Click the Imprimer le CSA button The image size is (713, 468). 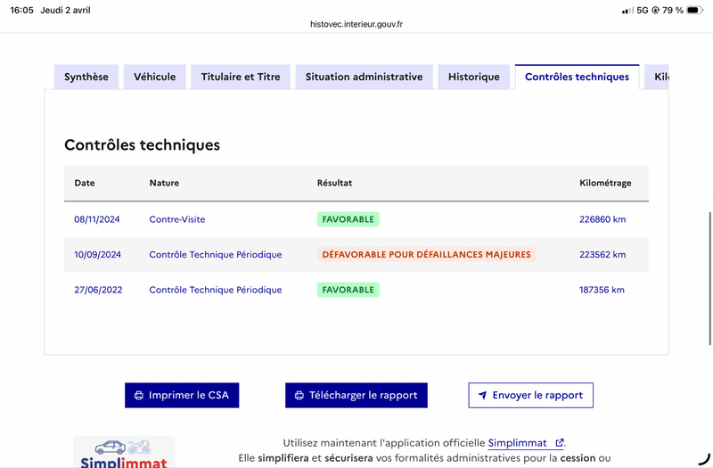tap(182, 395)
